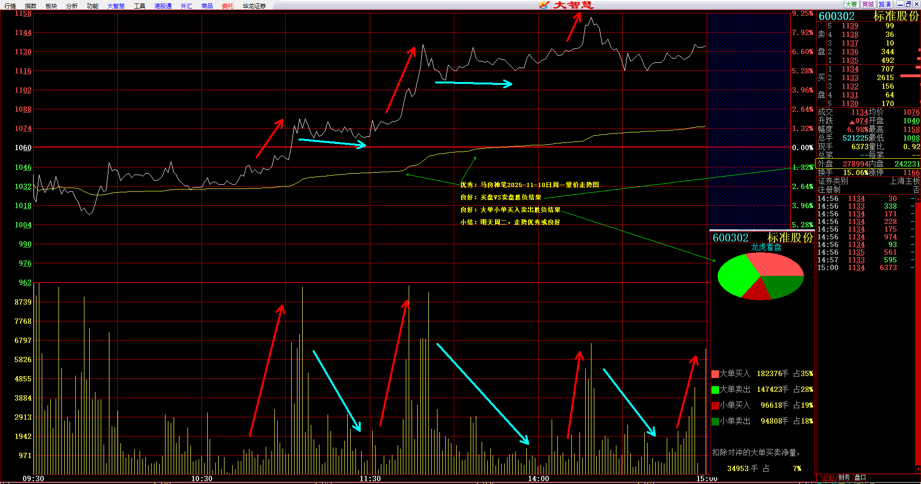Open the 外汇 menu
This screenshot has width=921, height=484.
(x=187, y=6)
